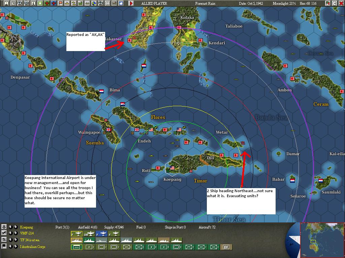Select the Dutch flag base at Babar
The height and width of the screenshot is (258, 345).
click(292, 180)
